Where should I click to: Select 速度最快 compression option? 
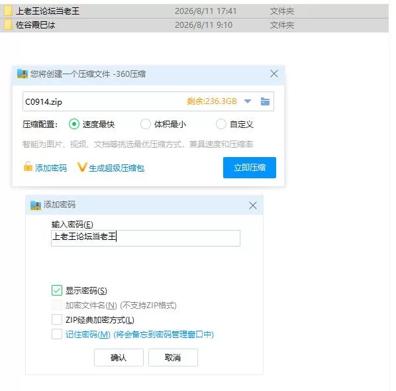(74, 124)
